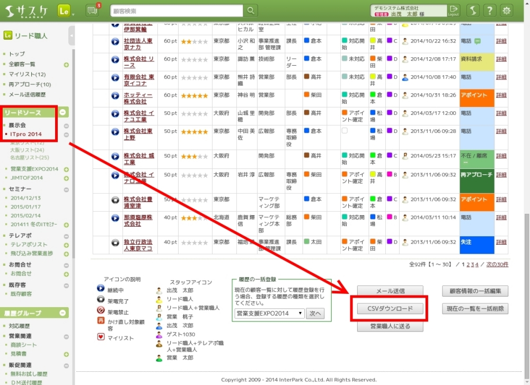Click the green Le application switcher icon
530x385 pixels.
click(65, 11)
